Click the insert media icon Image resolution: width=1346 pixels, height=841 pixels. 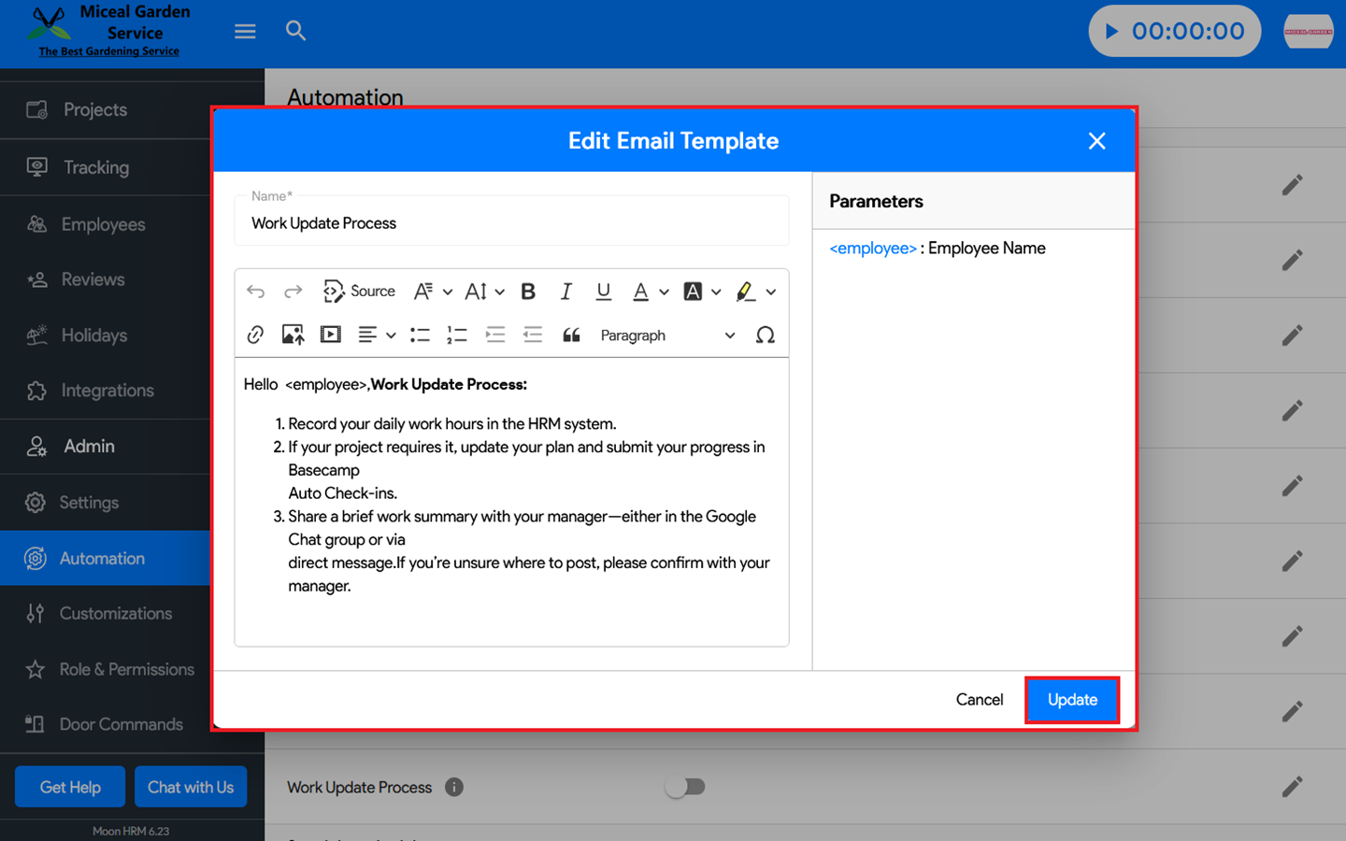click(x=330, y=335)
